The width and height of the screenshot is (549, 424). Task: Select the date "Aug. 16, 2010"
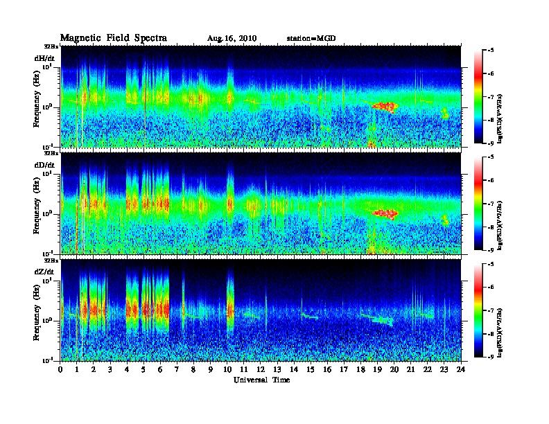coord(232,39)
